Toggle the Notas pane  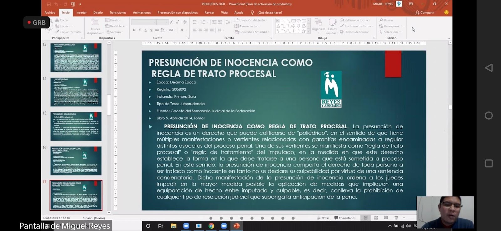coord(323,218)
